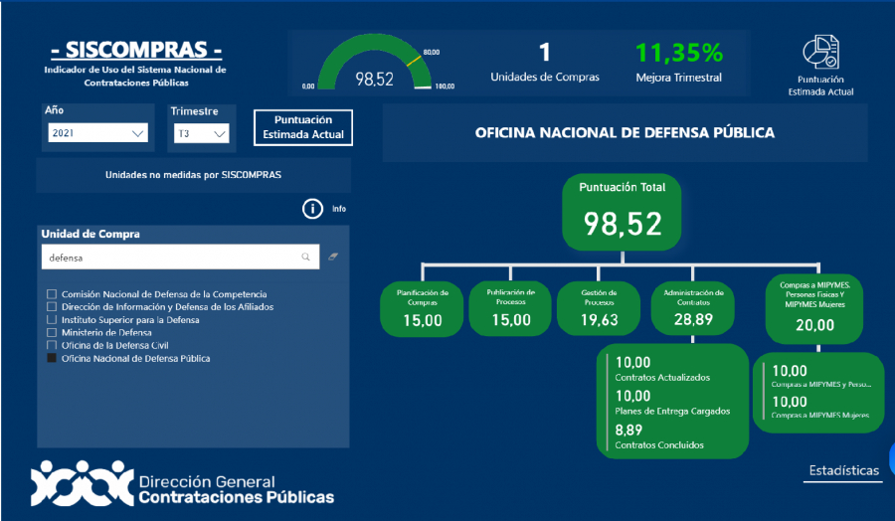895x521 pixels.
Task: Expand the Trimestre dropdown showing T3
Action: pyautogui.click(x=201, y=132)
